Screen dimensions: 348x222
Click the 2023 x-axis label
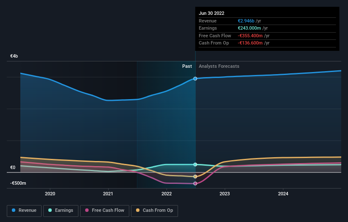(x=225, y=194)
